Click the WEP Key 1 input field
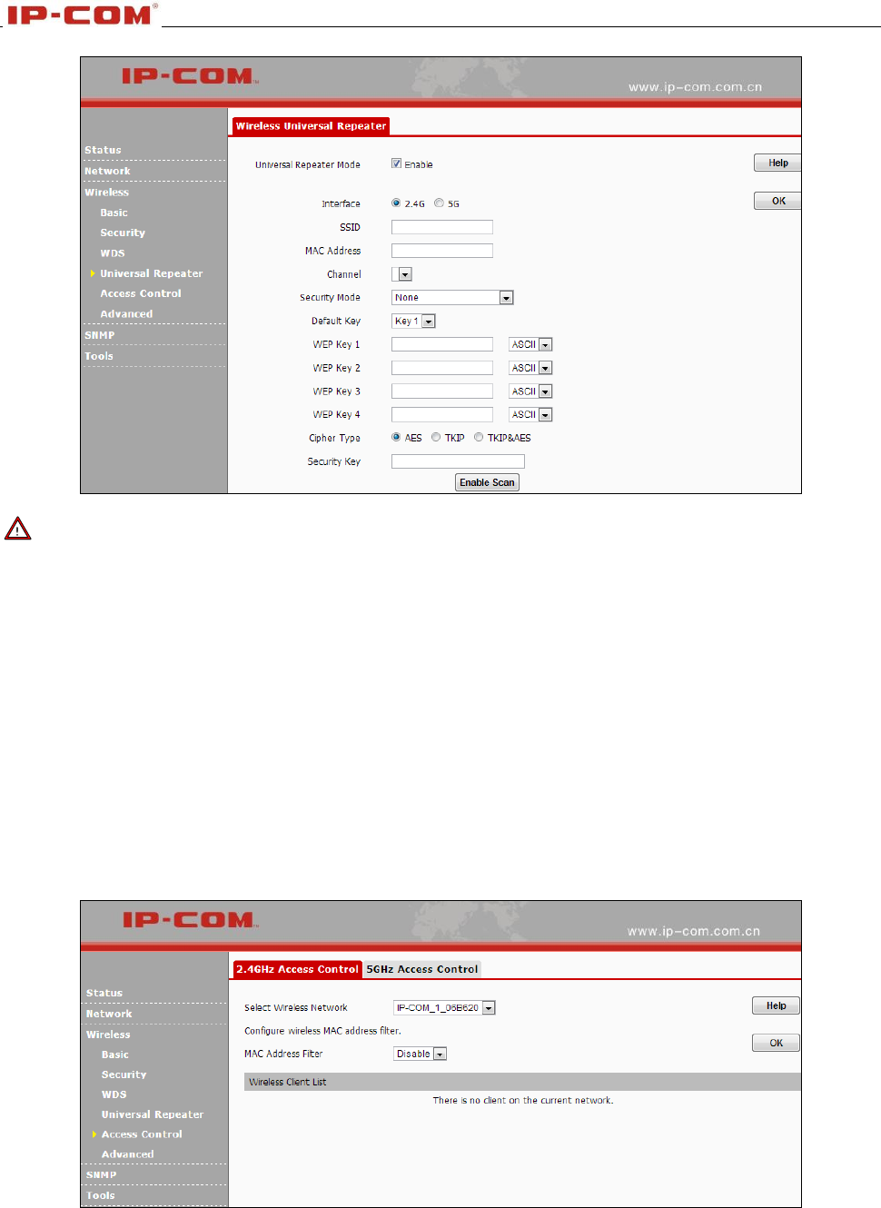 pyautogui.click(x=442, y=344)
